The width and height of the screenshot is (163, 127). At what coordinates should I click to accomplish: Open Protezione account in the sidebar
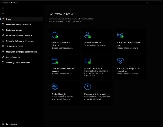click(x=22, y=30)
